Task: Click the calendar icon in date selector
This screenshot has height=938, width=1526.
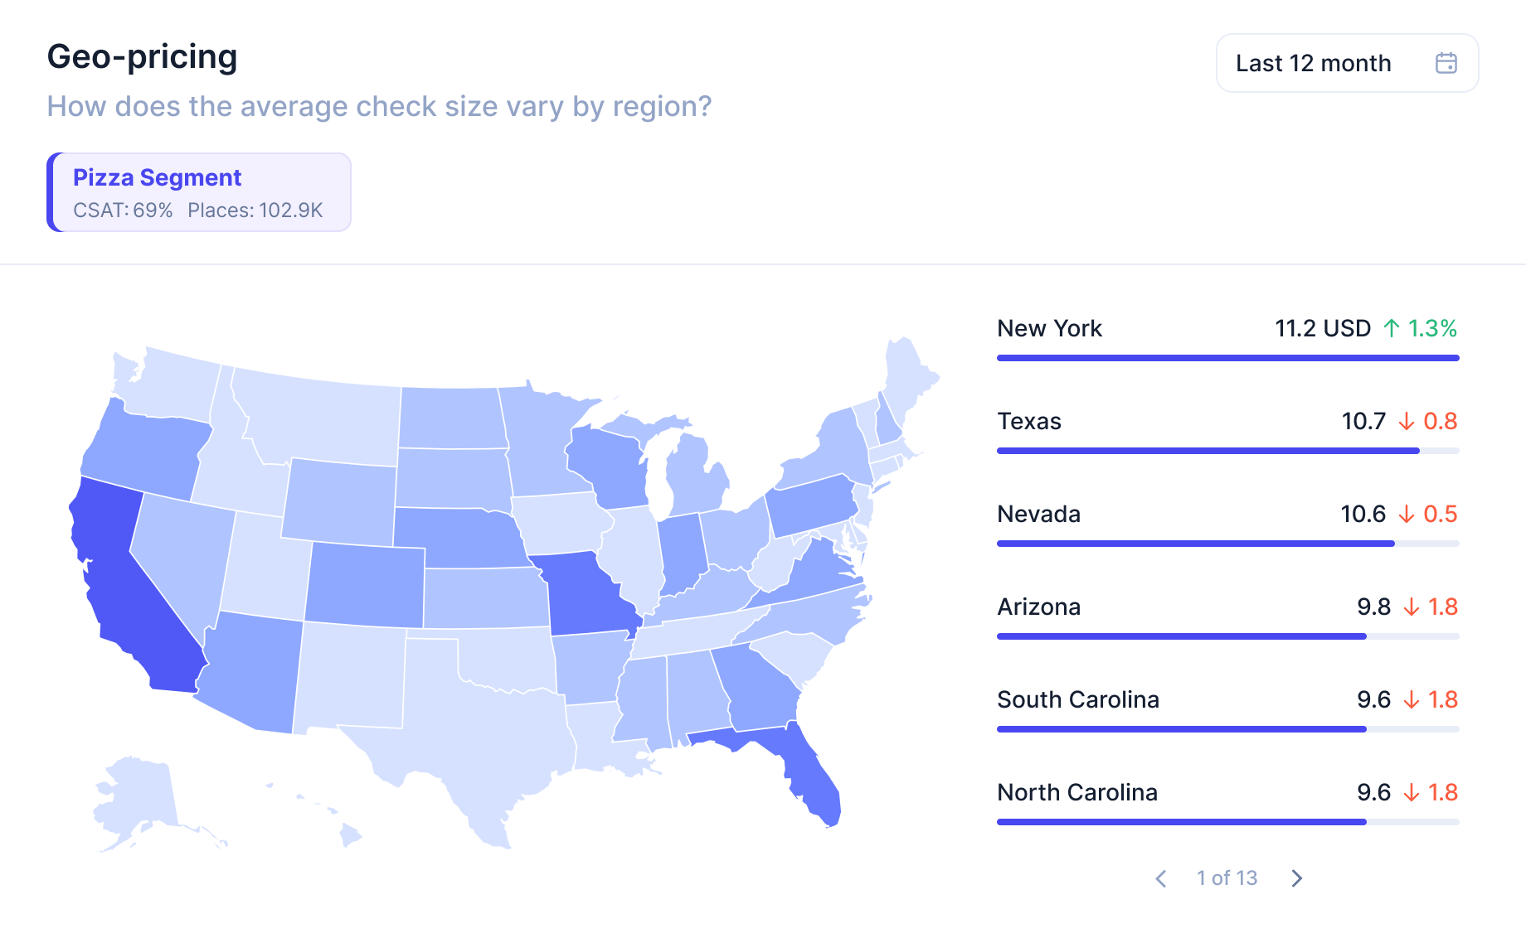Action: [x=1446, y=63]
